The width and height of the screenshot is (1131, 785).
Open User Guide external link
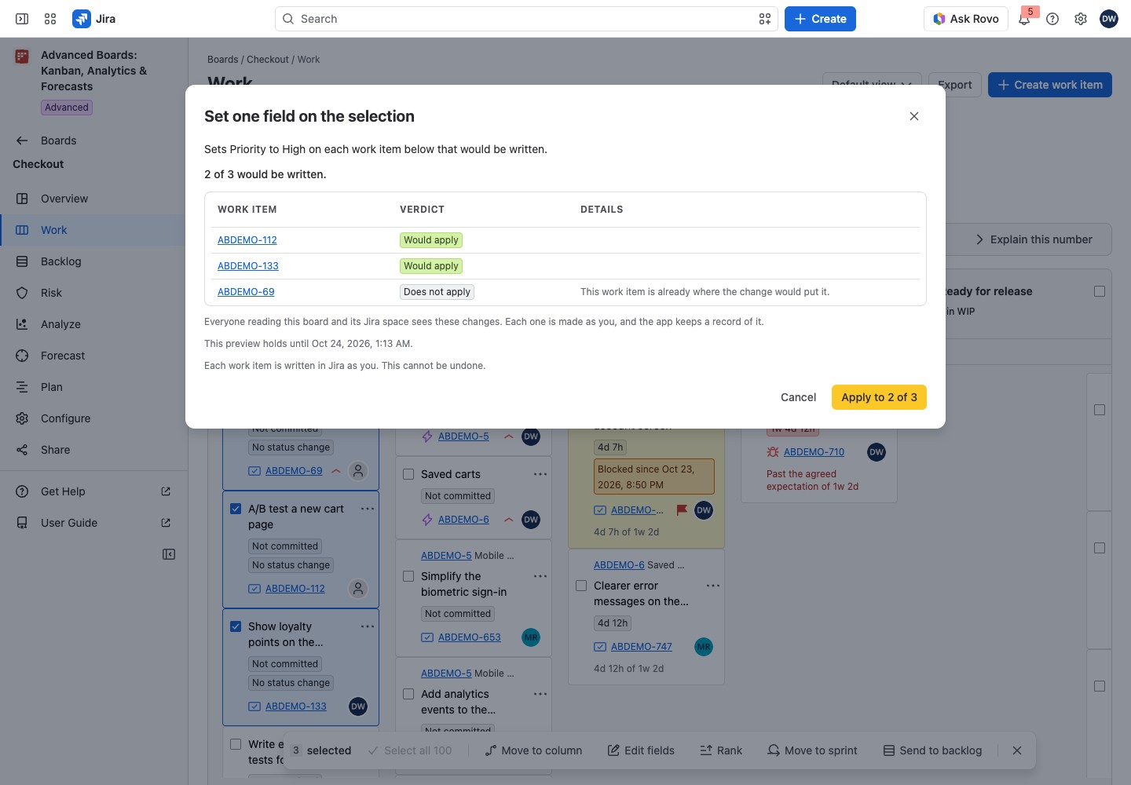(x=93, y=523)
